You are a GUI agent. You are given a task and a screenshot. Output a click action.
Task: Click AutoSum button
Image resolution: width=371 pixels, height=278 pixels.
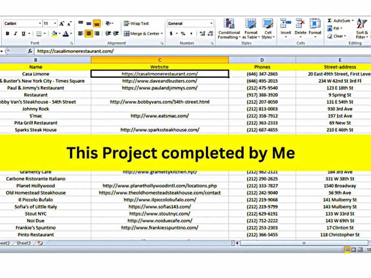coord(339,20)
